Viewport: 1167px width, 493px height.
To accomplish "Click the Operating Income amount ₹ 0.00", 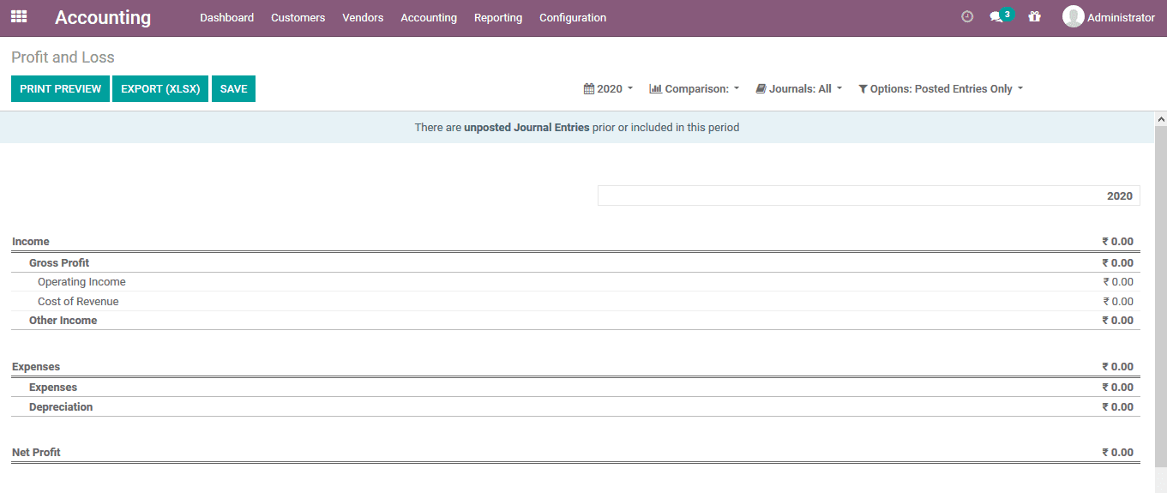I will [x=1118, y=282].
